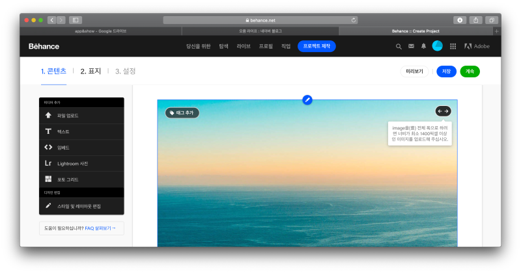Click blue 저장 save button
Viewport: 521px width, 273px height.
446,71
